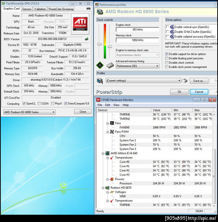
Task: Click the GL icon beside subpixel accuracy option
Action: click(172, 37)
